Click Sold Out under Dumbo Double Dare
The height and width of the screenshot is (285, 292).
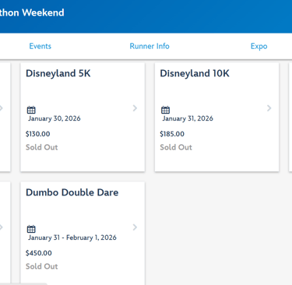click(x=42, y=266)
